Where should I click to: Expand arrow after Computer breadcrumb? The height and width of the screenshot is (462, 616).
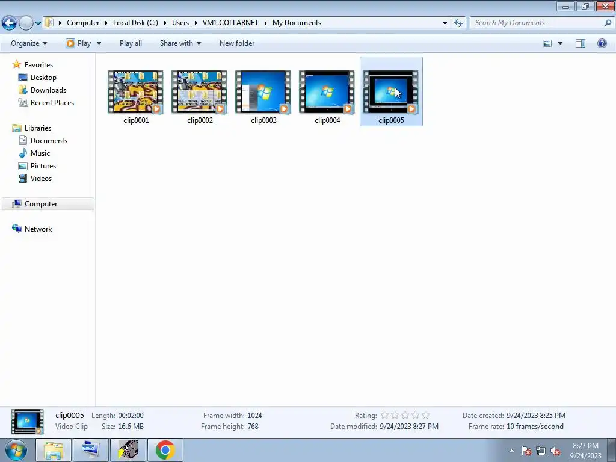pos(106,23)
